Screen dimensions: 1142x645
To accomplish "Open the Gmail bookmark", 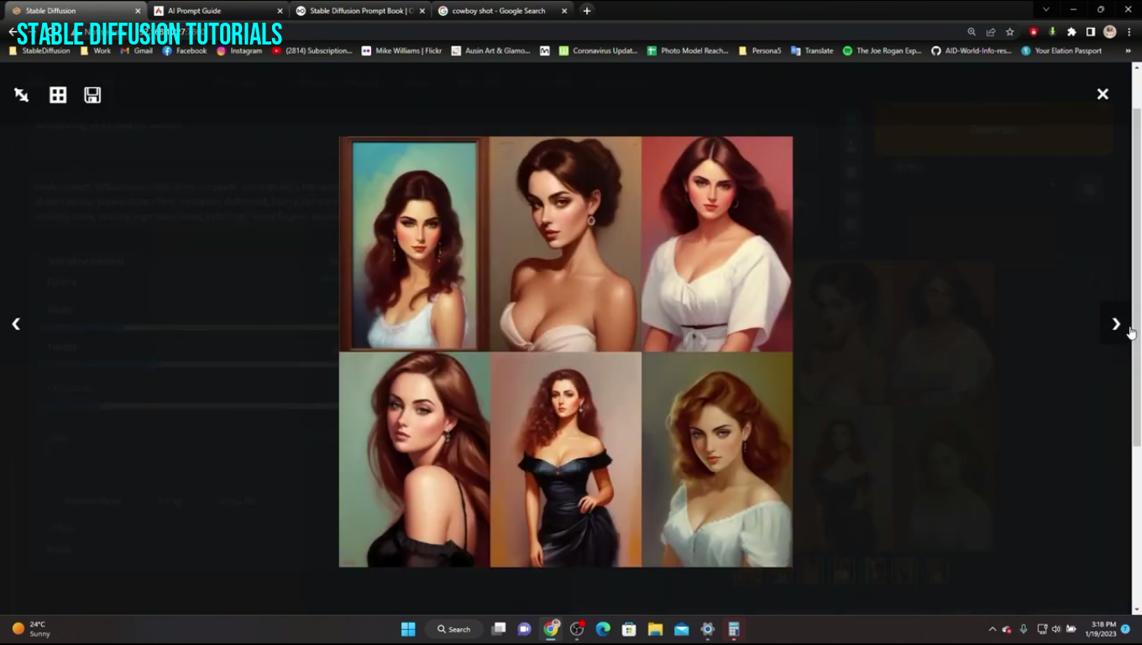I will 137,50.
